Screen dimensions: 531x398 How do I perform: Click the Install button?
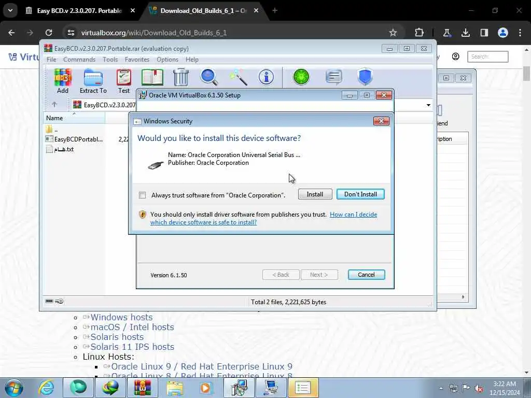tap(315, 194)
